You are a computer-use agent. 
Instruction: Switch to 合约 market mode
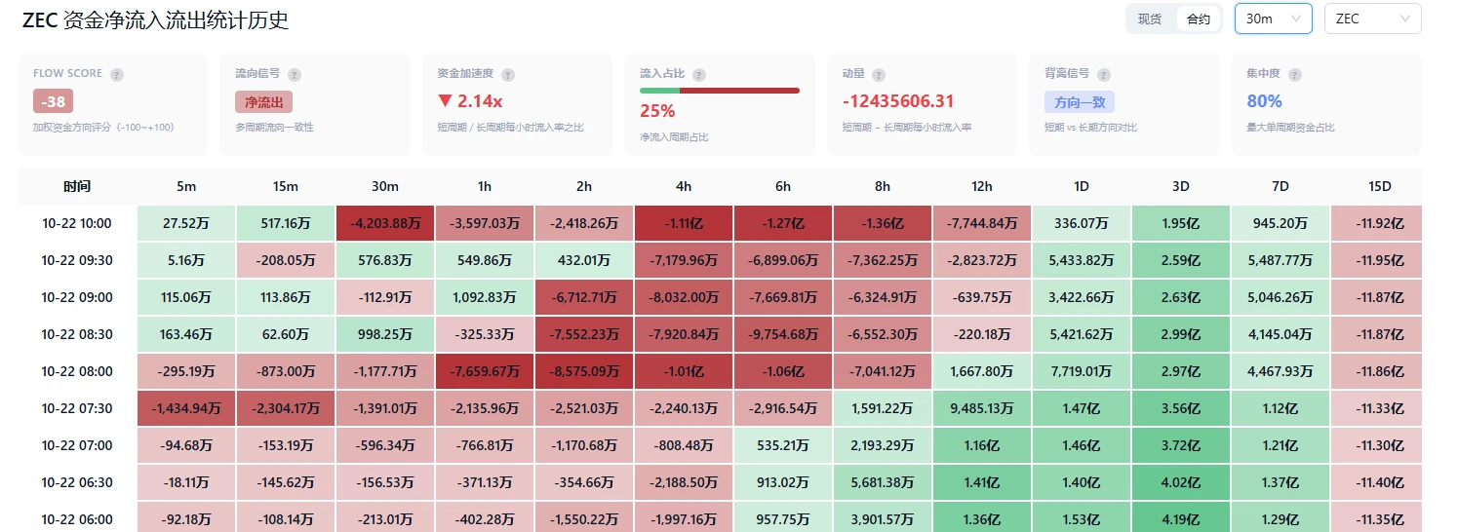click(x=1199, y=19)
